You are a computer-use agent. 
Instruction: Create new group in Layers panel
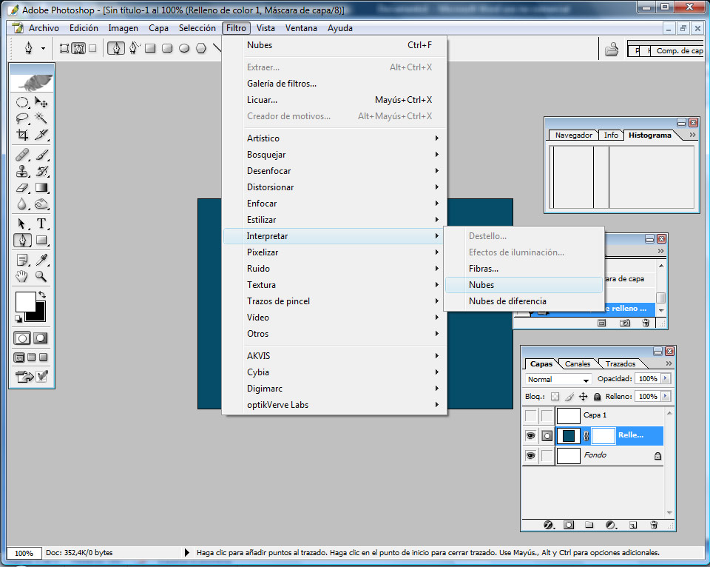pos(589,525)
